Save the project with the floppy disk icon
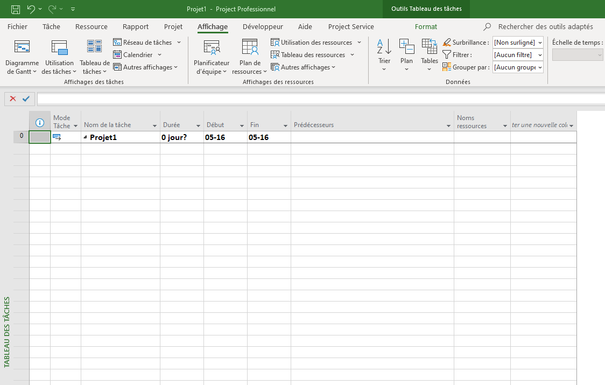This screenshot has width=605, height=385. coord(16,9)
